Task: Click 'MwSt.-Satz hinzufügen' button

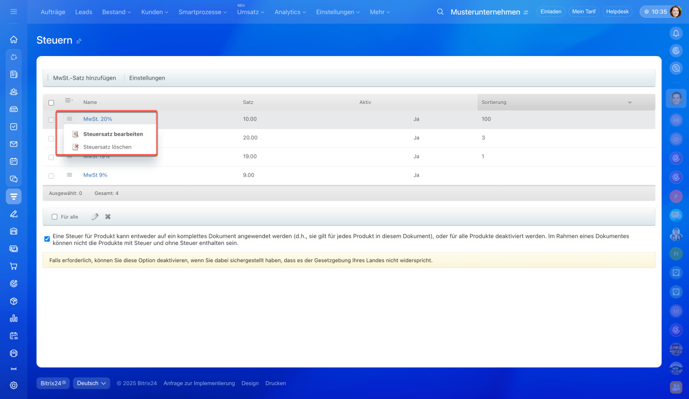Action: pos(84,78)
